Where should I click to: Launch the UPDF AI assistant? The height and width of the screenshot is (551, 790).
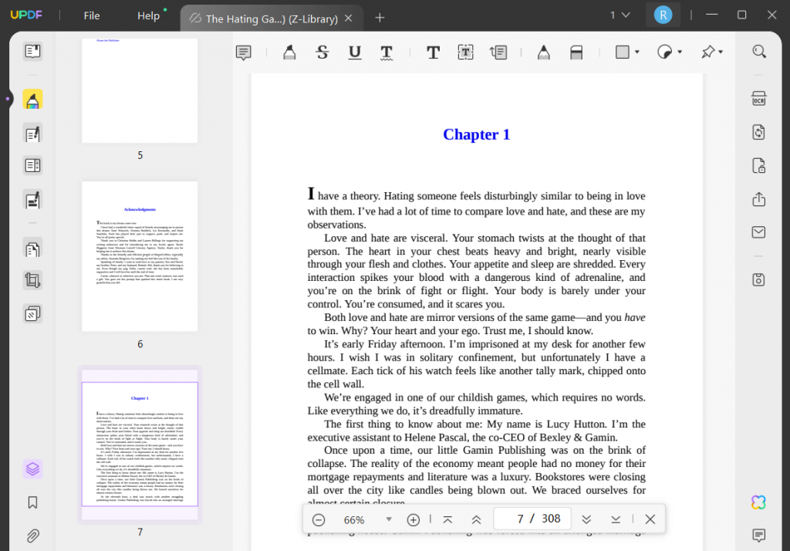point(758,502)
